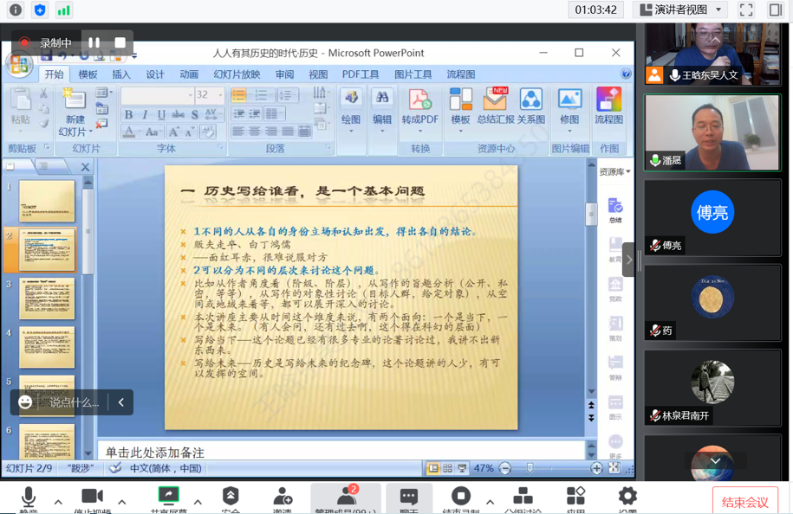Switch to the 幻灯片放映 ribbon tab
This screenshot has width=793, height=514.
(x=237, y=74)
